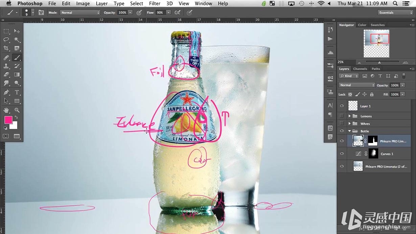Hide the masked Phlearn PRO Lim layer
The image size is (416, 234).
point(342,141)
